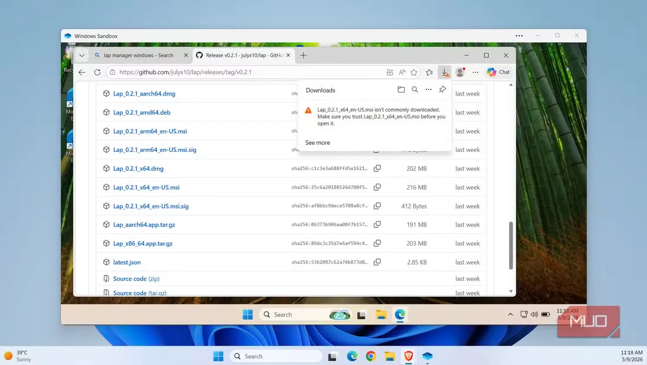647x365 pixels.
Task: Copy sha256 of Lap_0.2.1_x64_en-US.msi.sig
Action: [x=377, y=206]
